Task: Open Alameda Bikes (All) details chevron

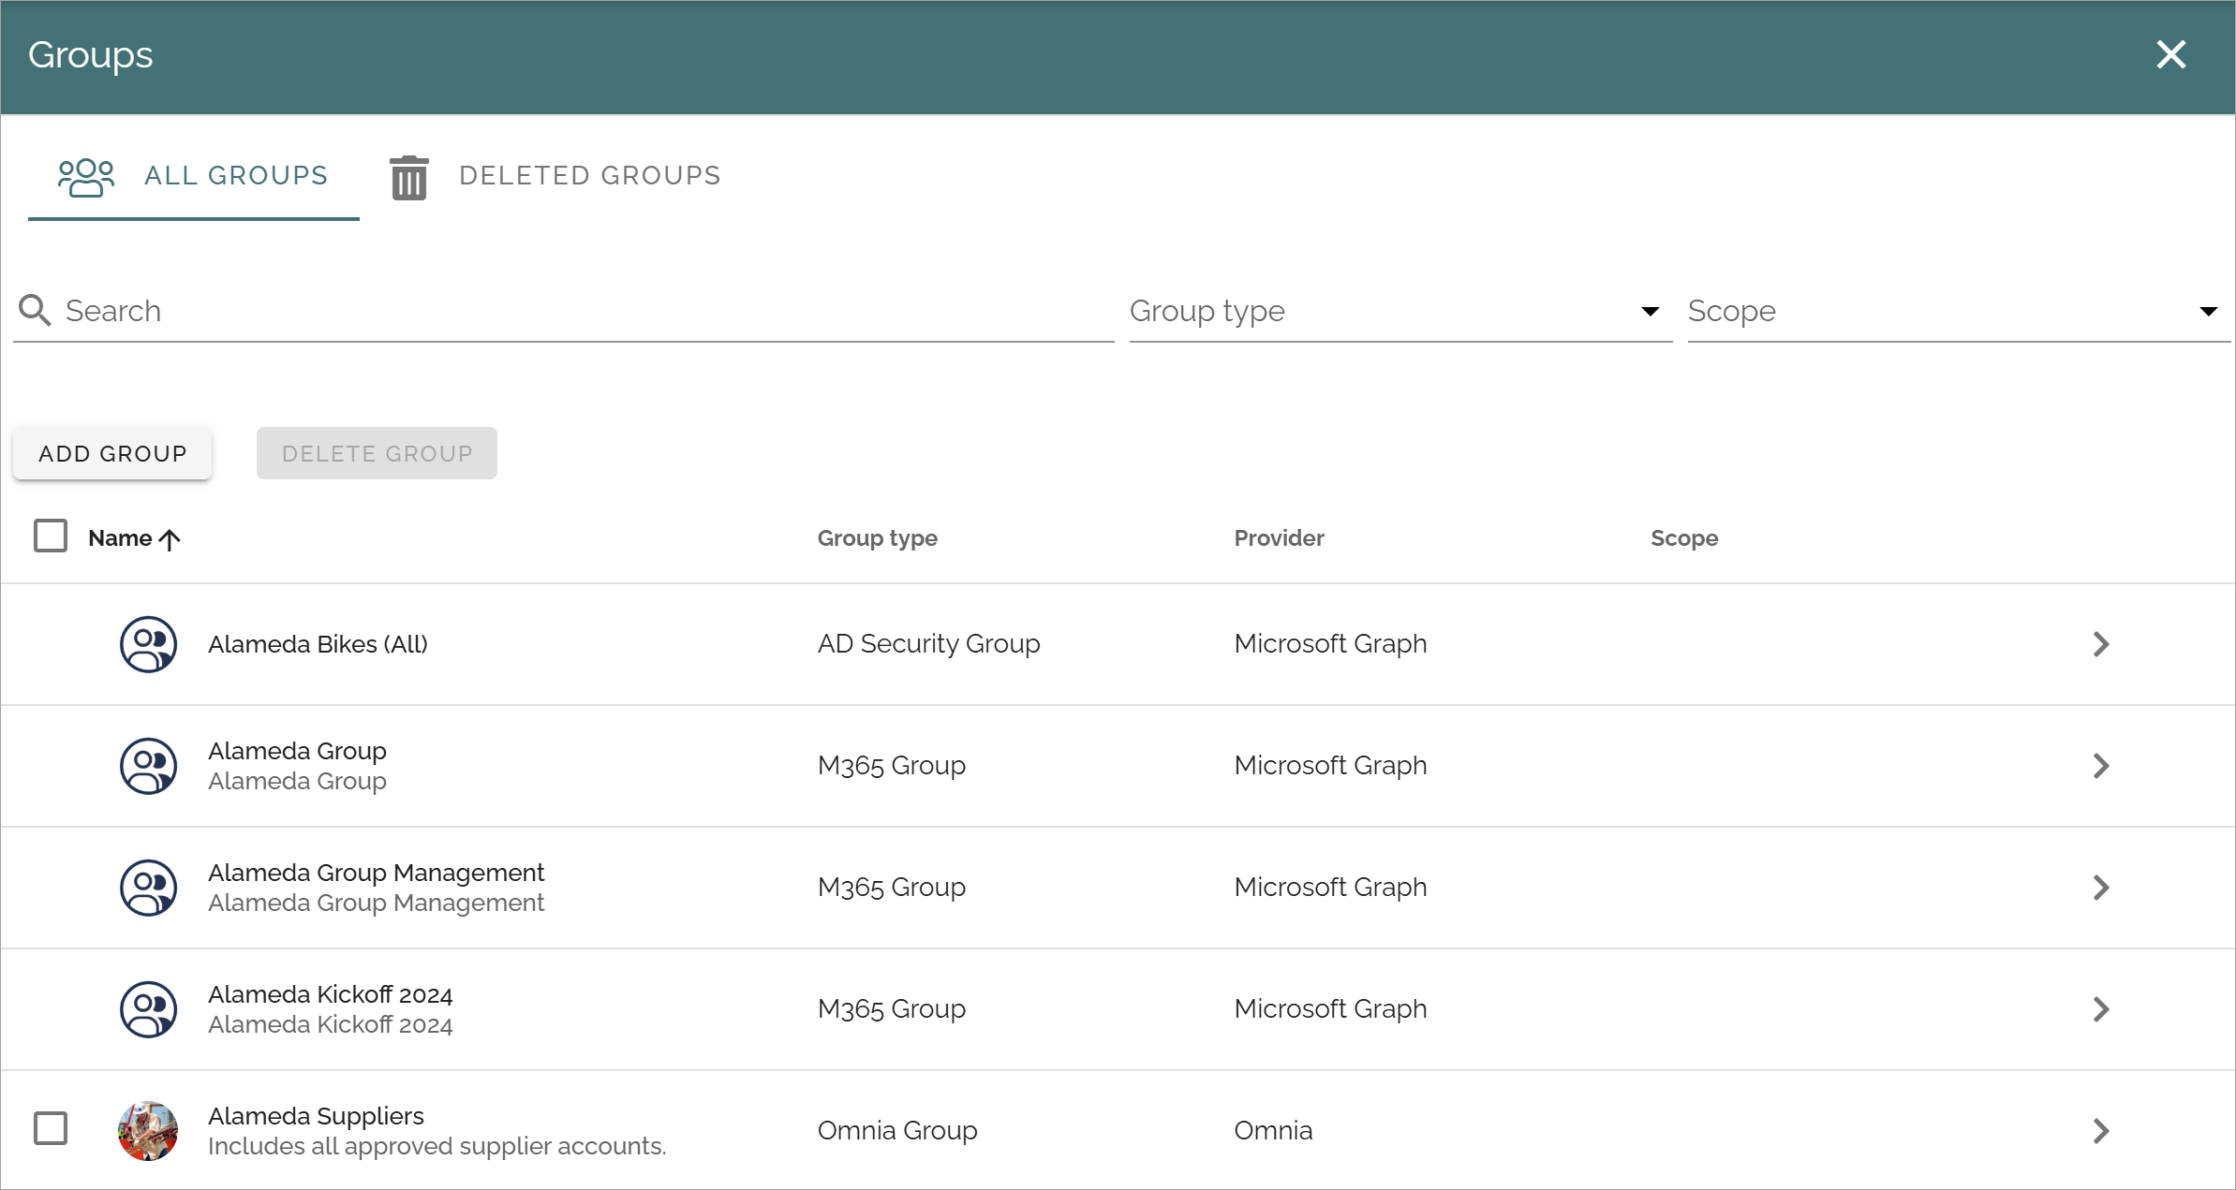Action: pyautogui.click(x=2101, y=644)
